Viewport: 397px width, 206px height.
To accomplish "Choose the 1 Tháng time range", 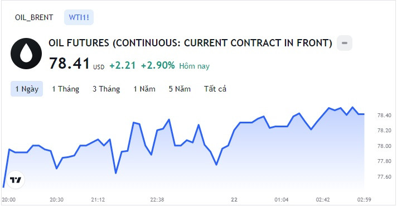I will (x=65, y=89).
